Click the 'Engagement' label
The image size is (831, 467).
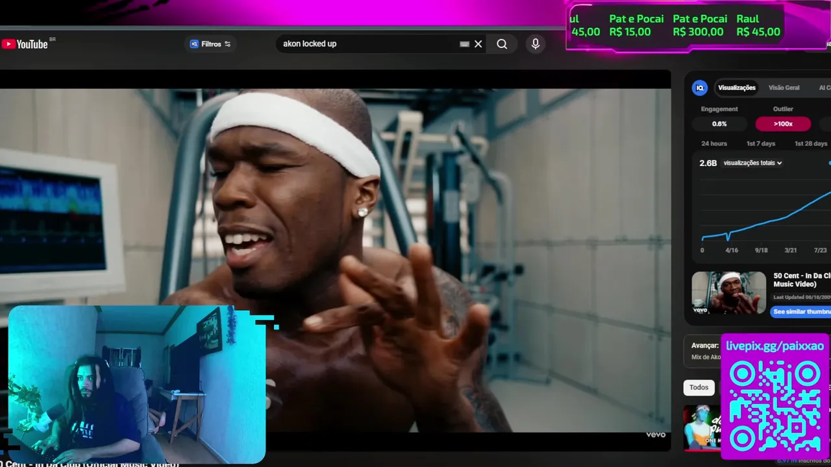(719, 109)
